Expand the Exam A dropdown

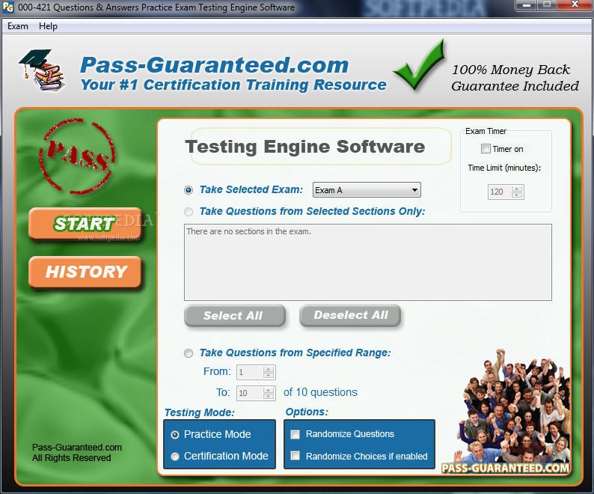pyautogui.click(x=367, y=190)
